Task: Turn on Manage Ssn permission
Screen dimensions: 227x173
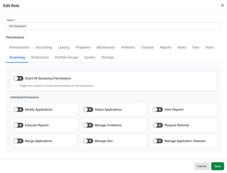Action: click(x=88, y=141)
